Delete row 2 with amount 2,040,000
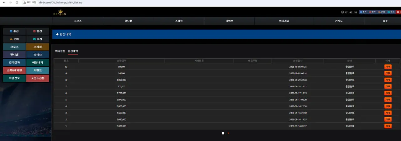Screen dimensions: 401x141 coord(388,119)
